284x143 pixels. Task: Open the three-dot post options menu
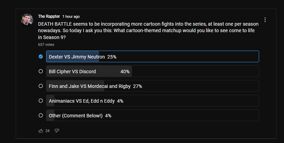pyautogui.click(x=265, y=20)
